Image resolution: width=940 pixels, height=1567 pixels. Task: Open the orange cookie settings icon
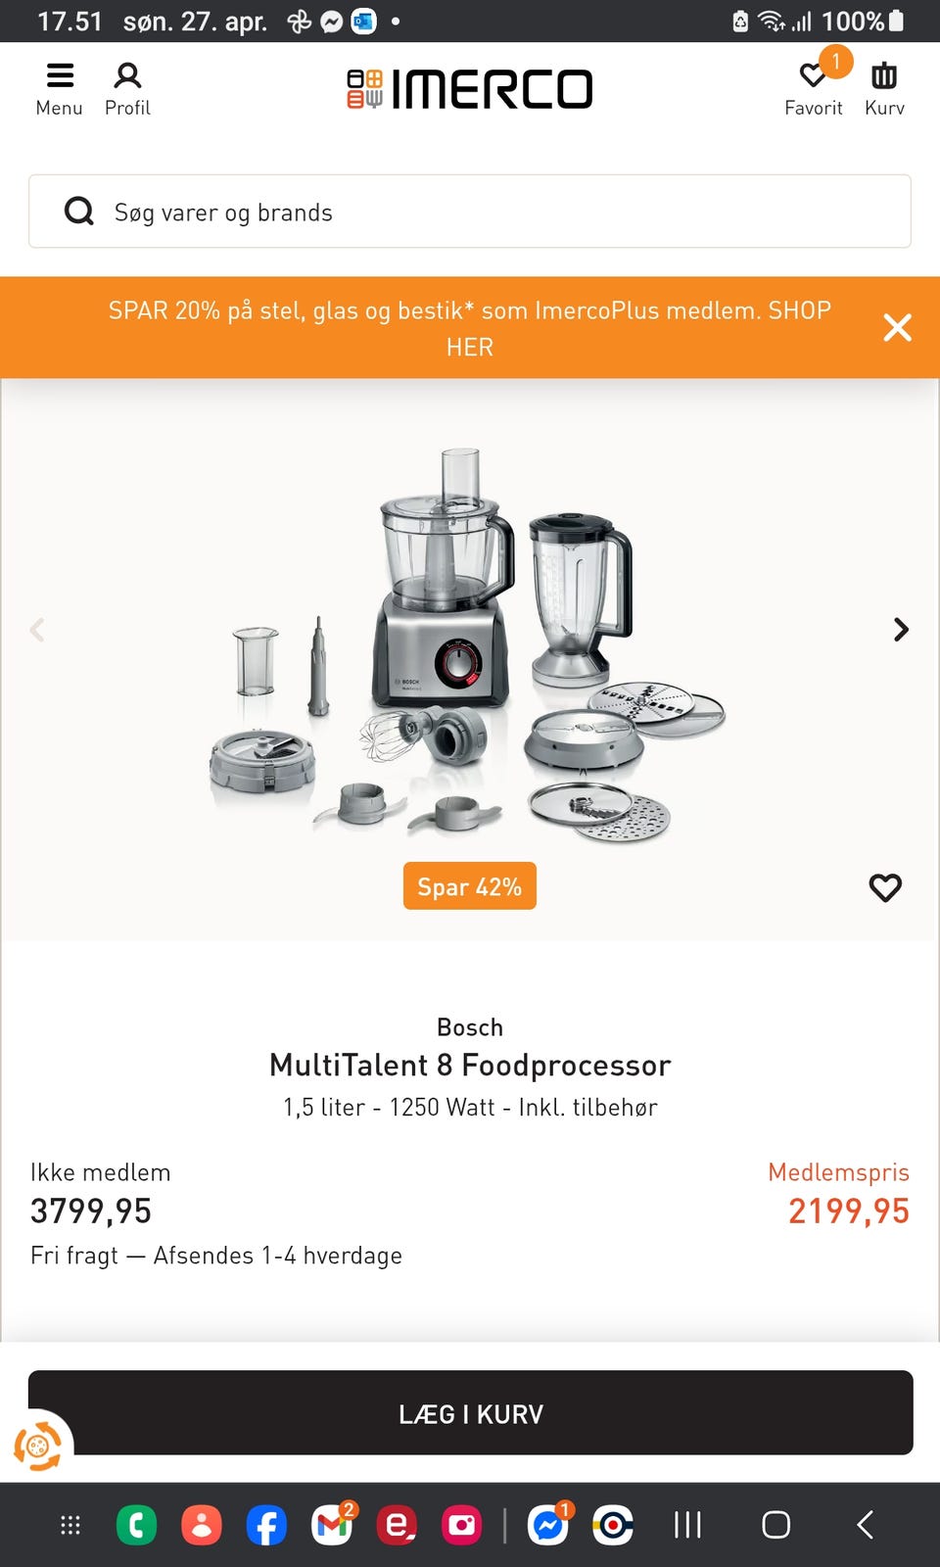pos(37,1446)
